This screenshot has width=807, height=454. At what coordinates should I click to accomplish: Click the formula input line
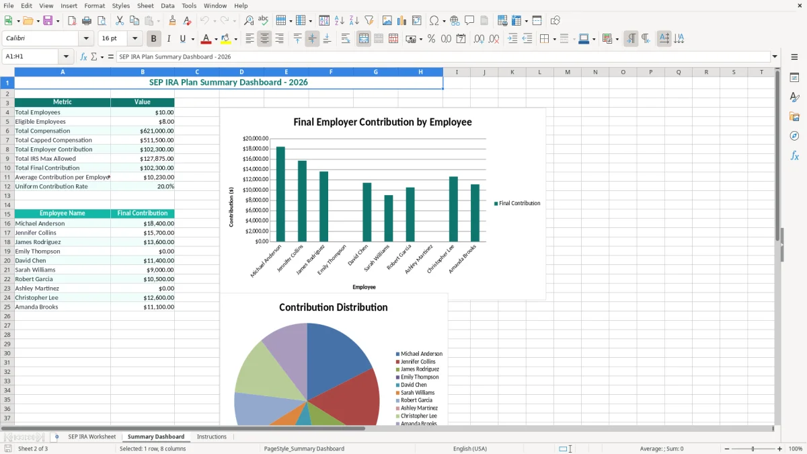coord(443,57)
